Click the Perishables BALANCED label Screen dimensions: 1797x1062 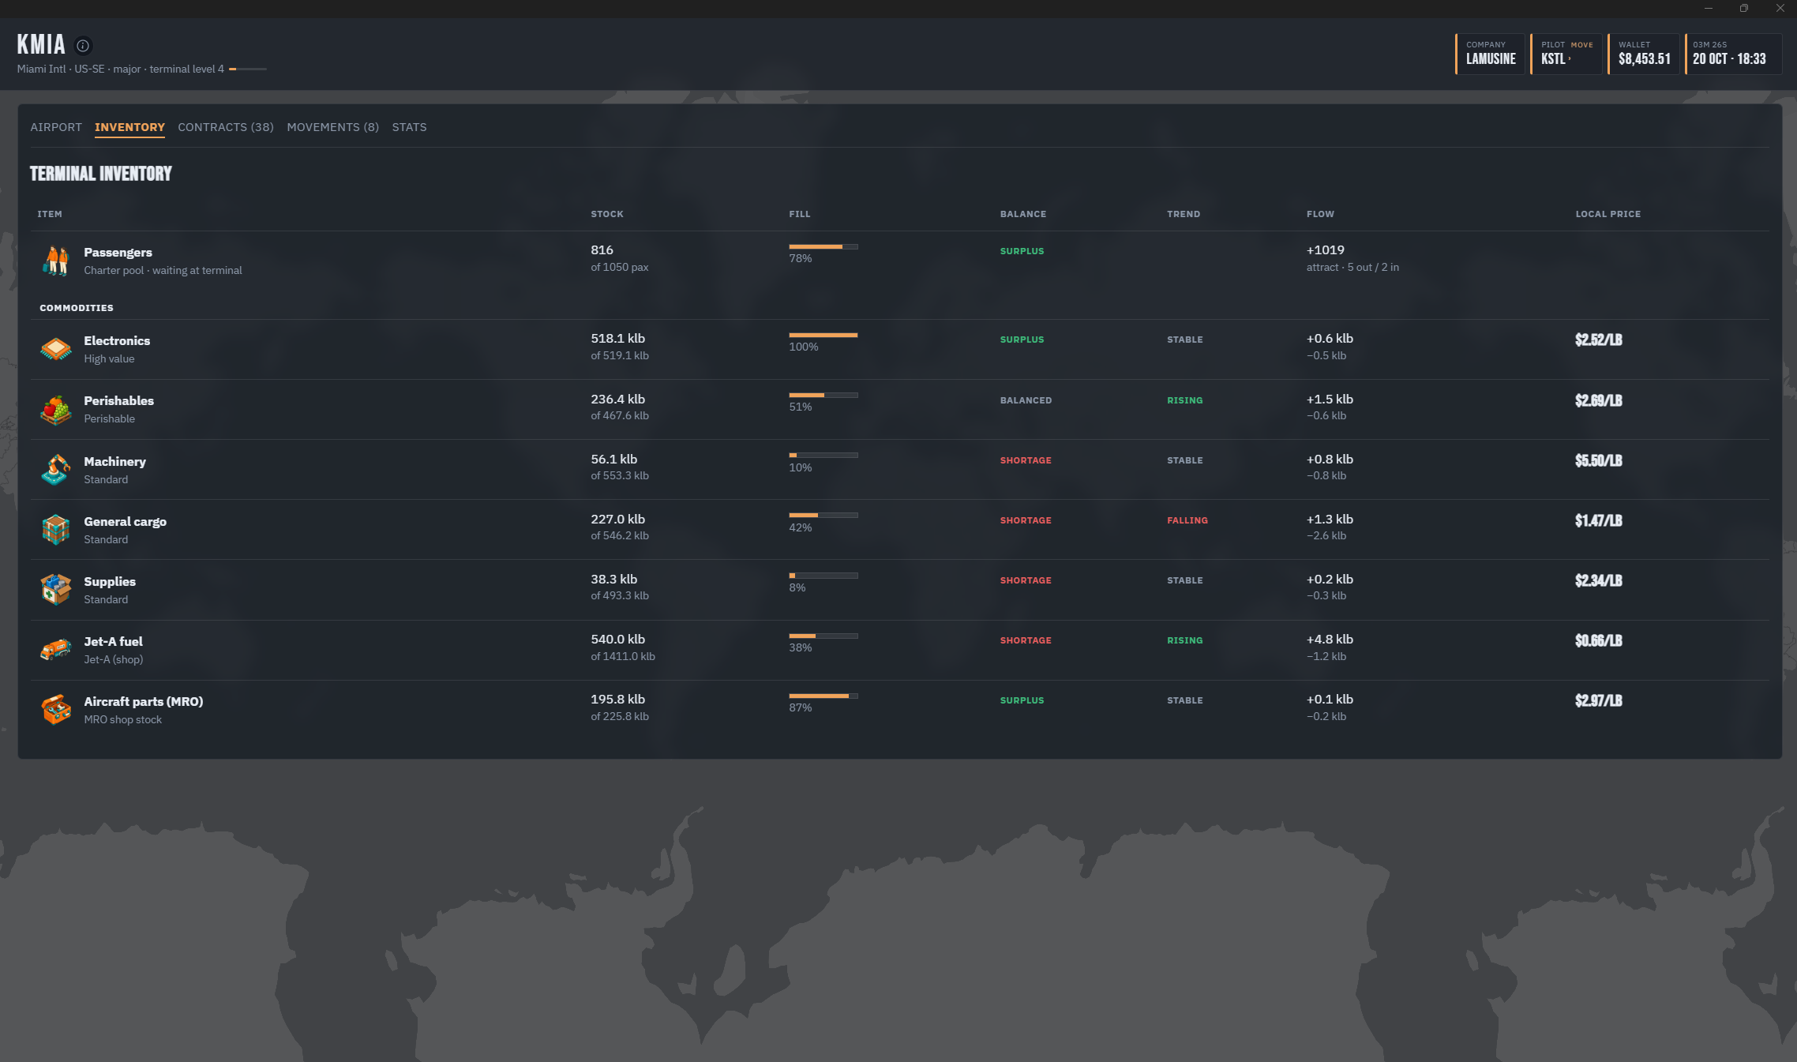1026,400
